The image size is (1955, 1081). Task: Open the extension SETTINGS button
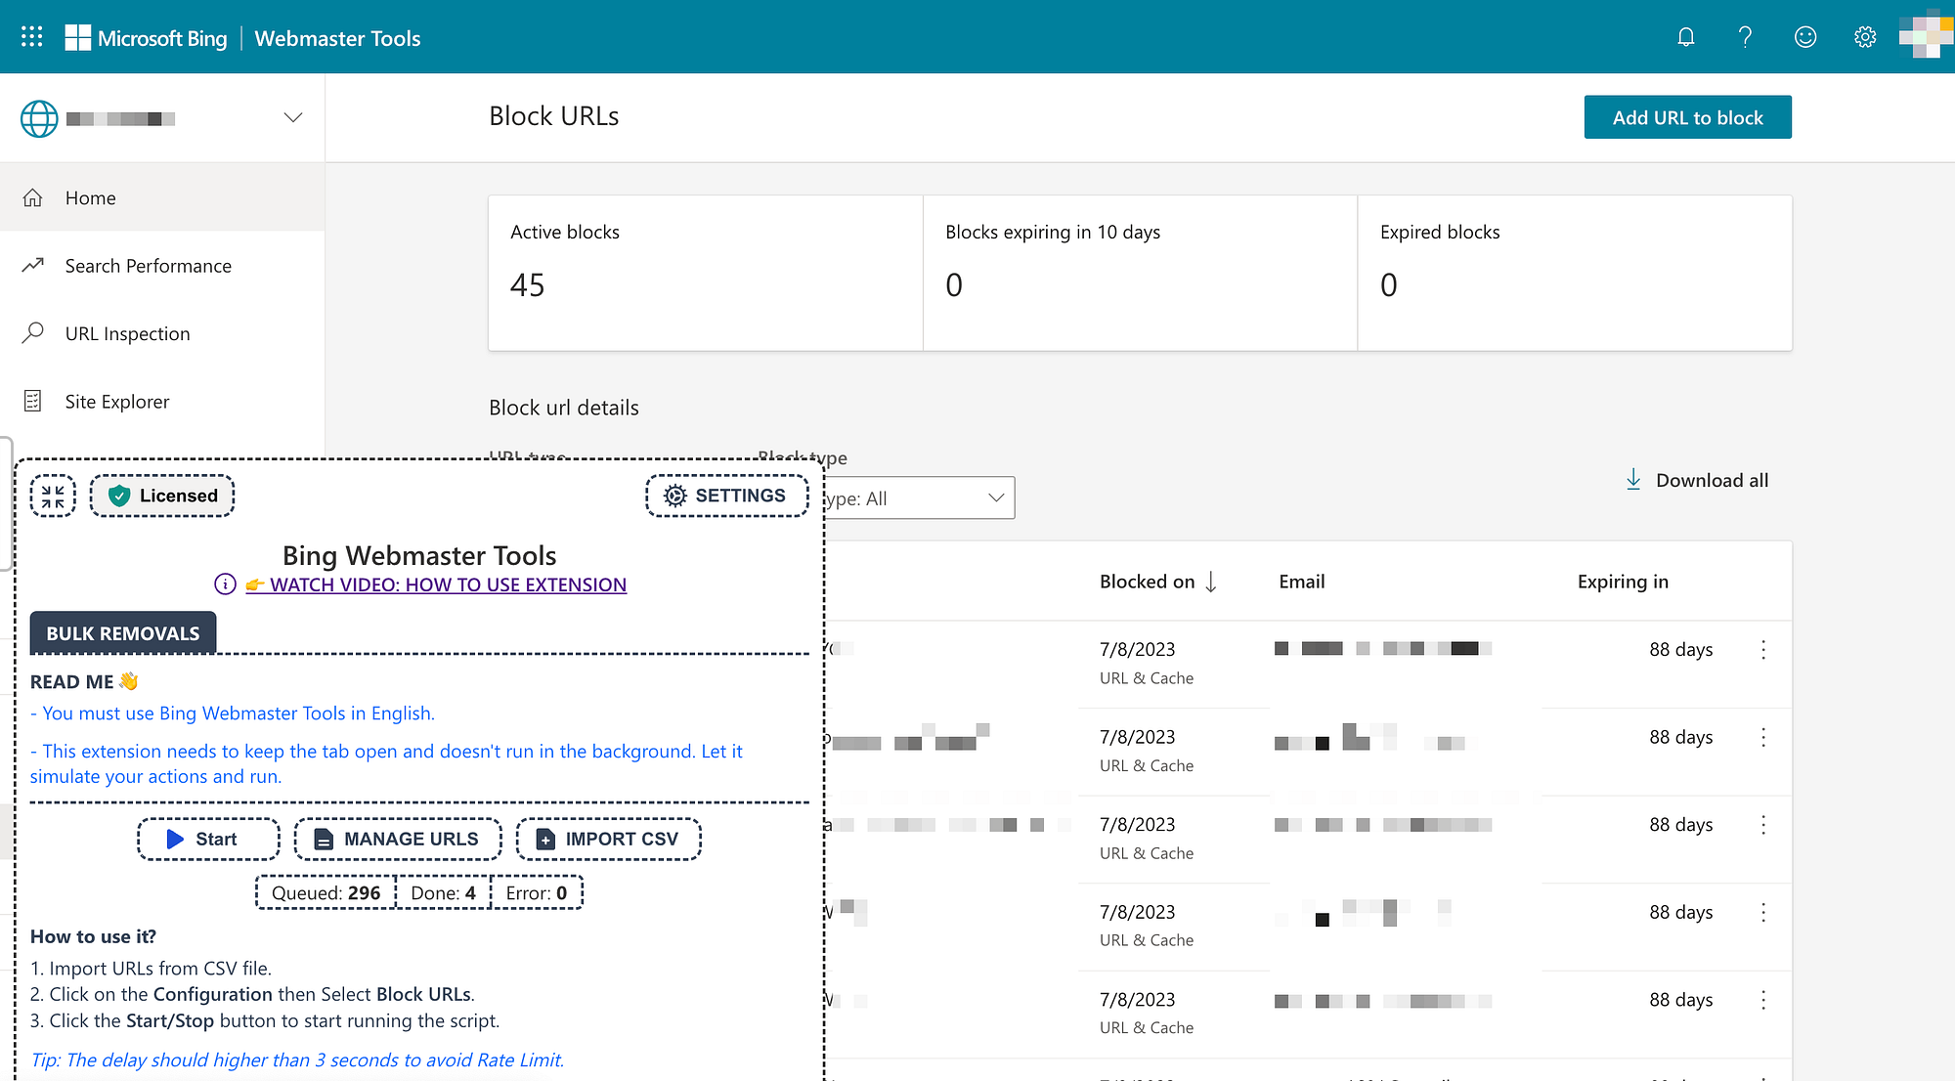click(x=726, y=496)
